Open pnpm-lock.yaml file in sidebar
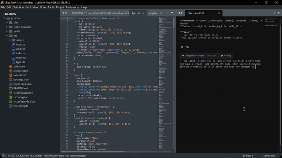282x158 pixels. click(23, 84)
